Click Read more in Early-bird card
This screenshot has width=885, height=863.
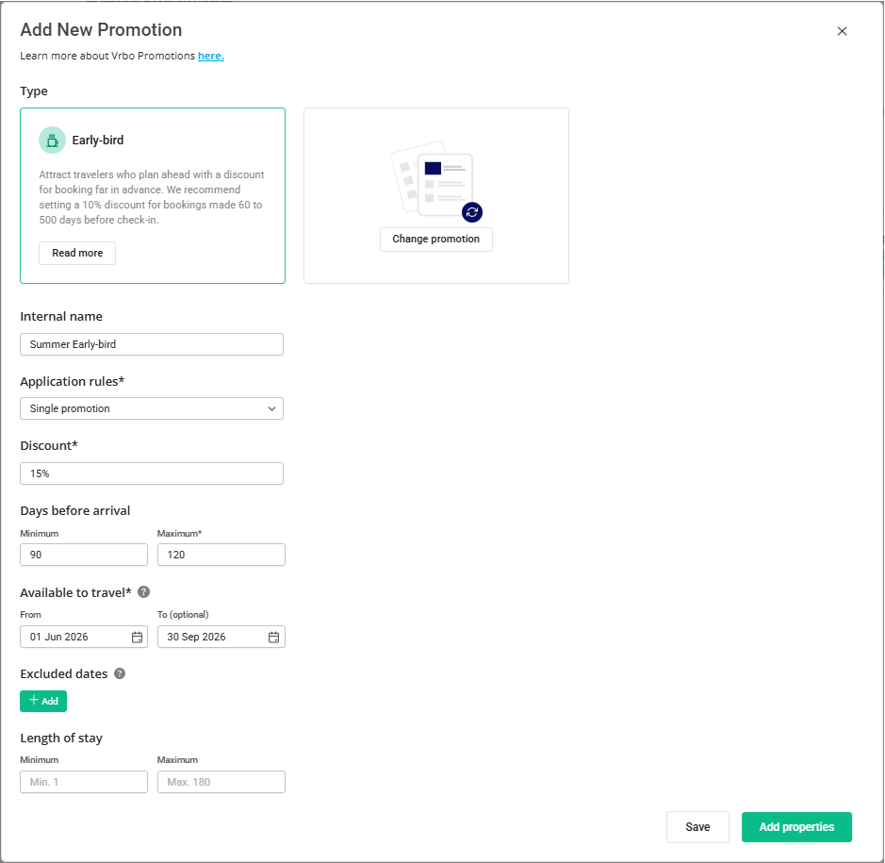(77, 254)
